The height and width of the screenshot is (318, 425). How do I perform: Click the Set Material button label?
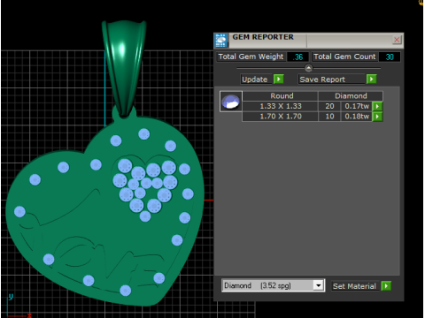point(354,286)
